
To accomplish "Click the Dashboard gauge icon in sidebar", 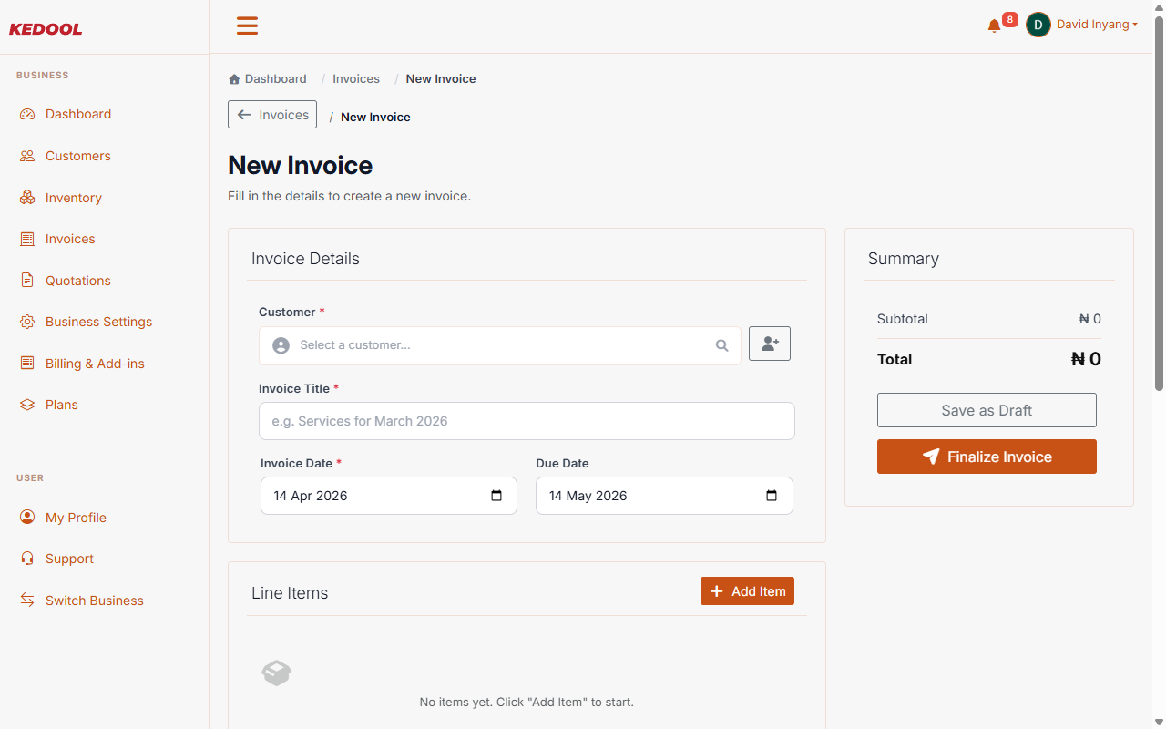I will coord(27,114).
